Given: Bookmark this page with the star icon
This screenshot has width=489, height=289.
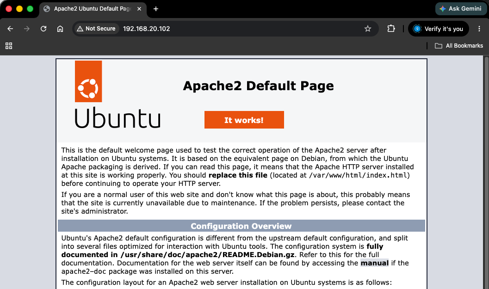Looking at the screenshot, I should tap(368, 29).
